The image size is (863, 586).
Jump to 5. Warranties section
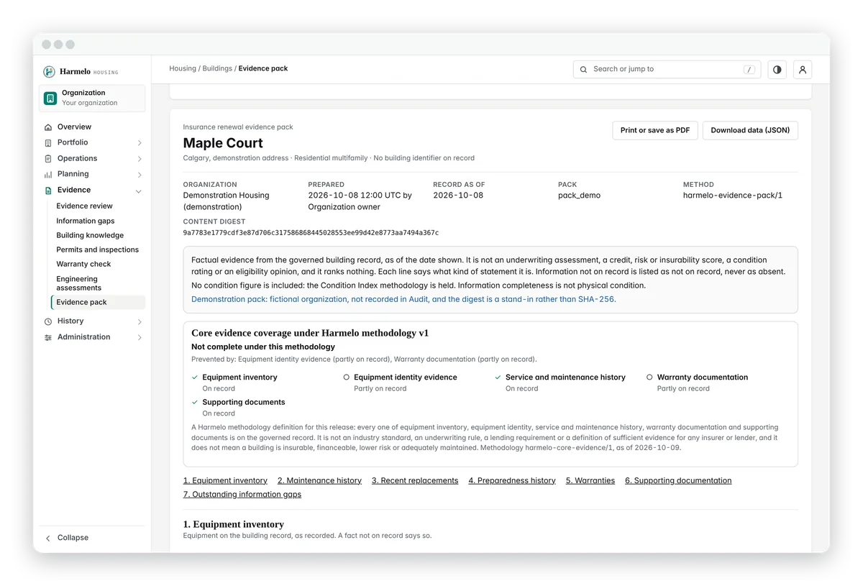click(590, 481)
